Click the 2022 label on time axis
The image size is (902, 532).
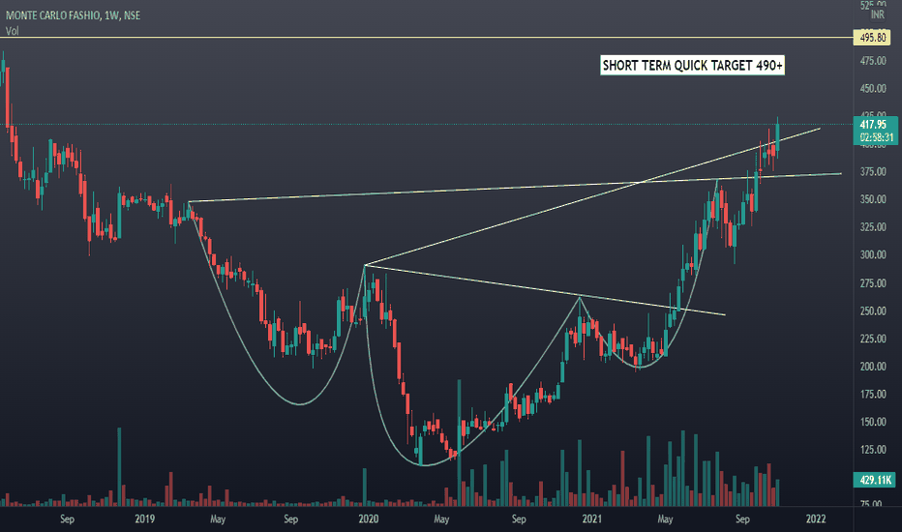(x=816, y=518)
